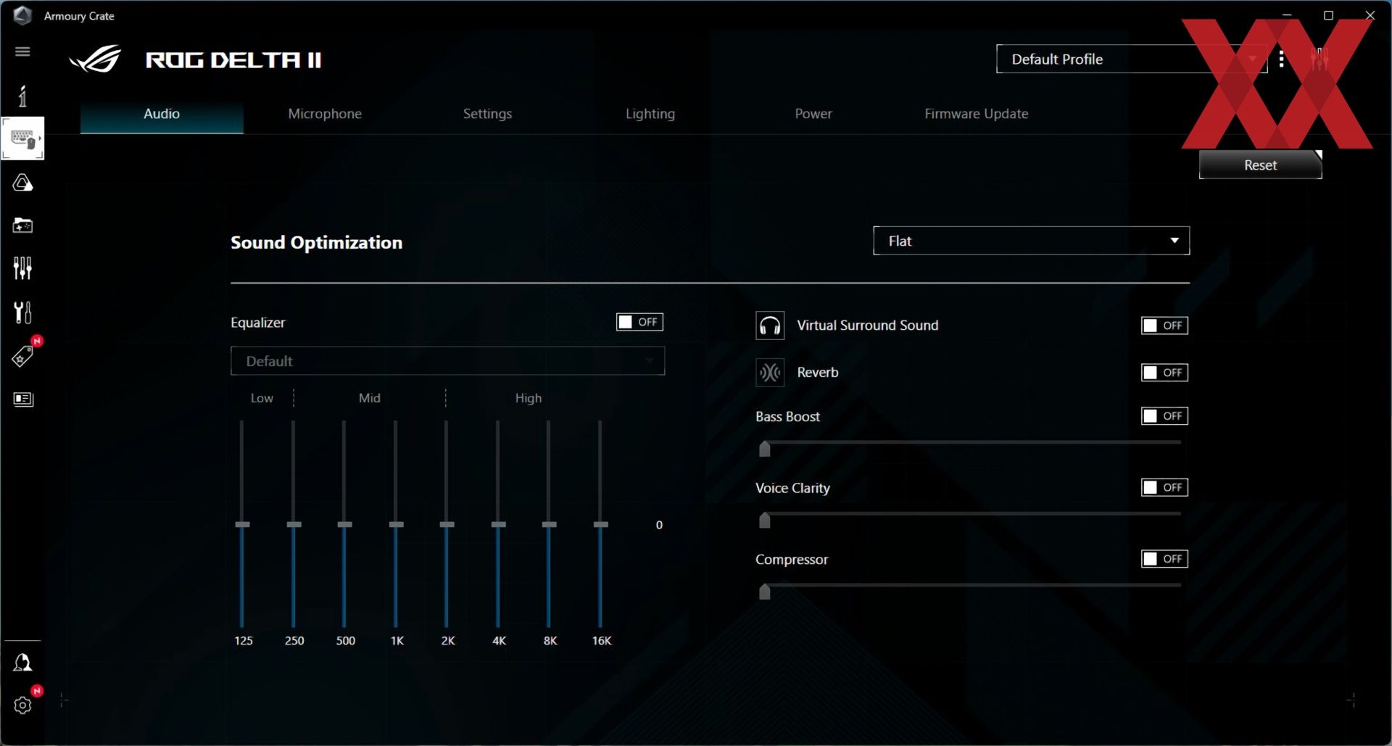Enable the Bass Boost toggle
The width and height of the screenshot is (1392, 746).
(x=1164, y=416)
